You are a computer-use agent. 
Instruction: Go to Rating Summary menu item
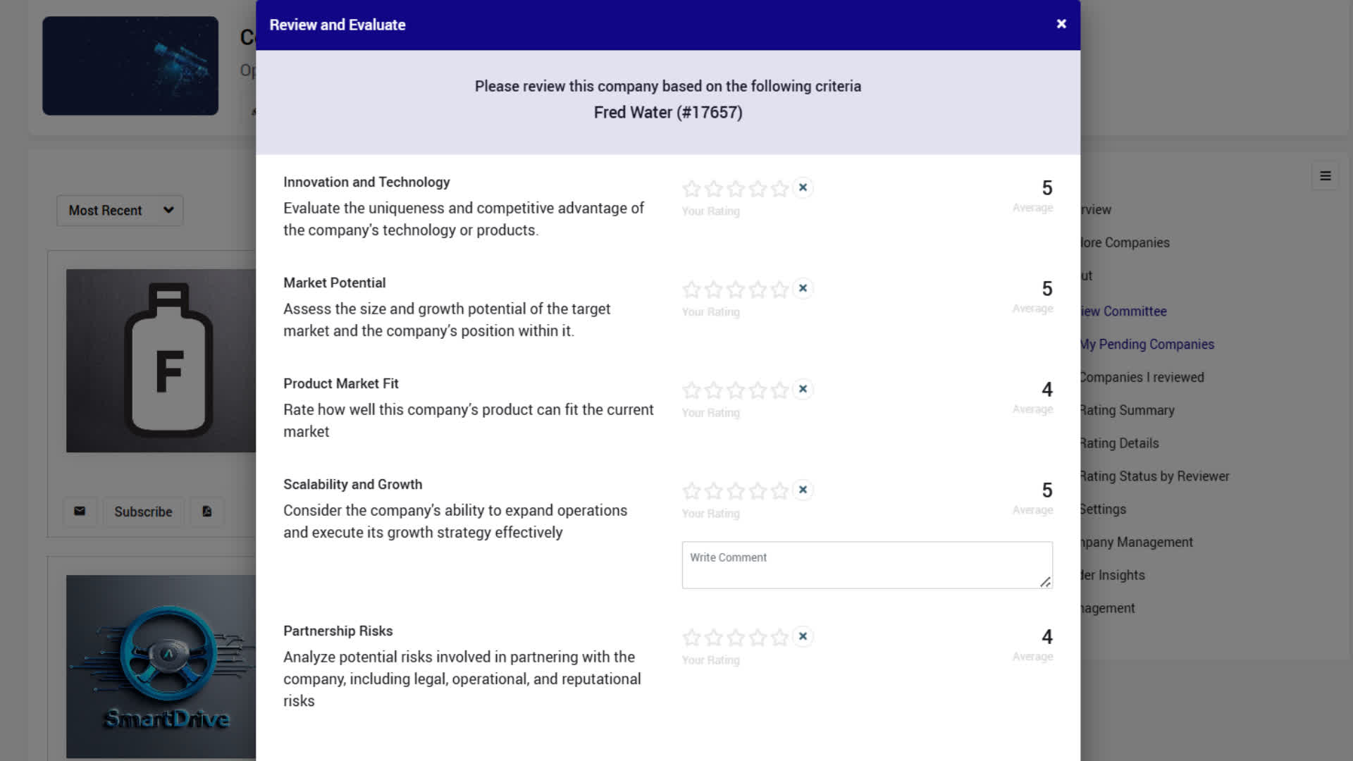[x=1127, y=410]
